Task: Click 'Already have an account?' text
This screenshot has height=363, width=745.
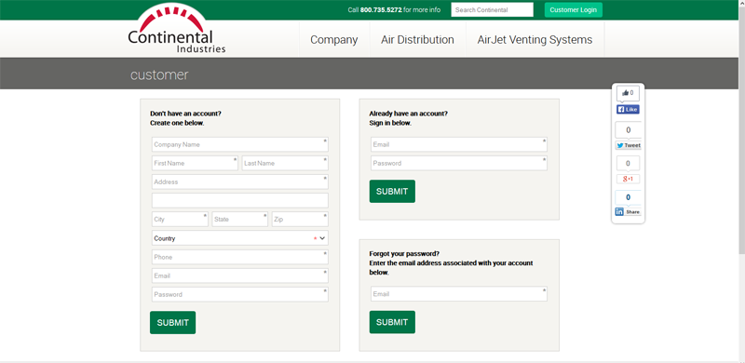Action: pyautogui.click(x=408, y=114)
